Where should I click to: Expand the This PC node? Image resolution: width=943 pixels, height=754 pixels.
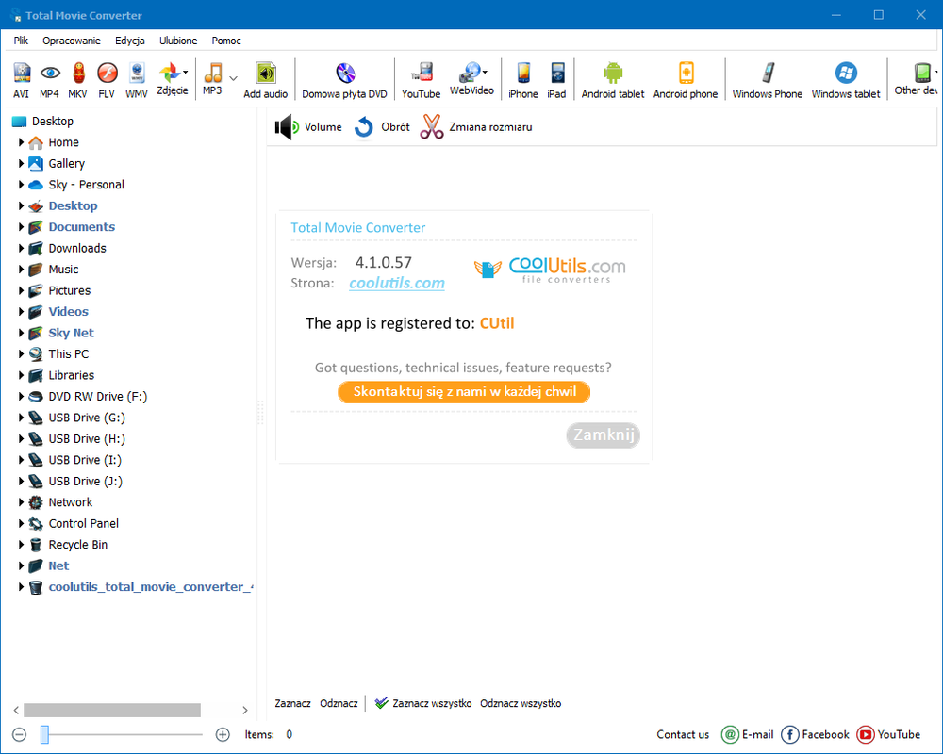point(21,353)
